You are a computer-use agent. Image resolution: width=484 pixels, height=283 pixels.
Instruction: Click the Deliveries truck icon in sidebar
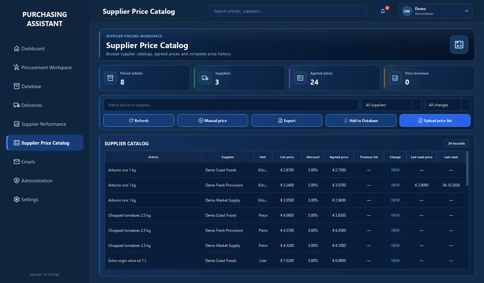click(17, 105)
